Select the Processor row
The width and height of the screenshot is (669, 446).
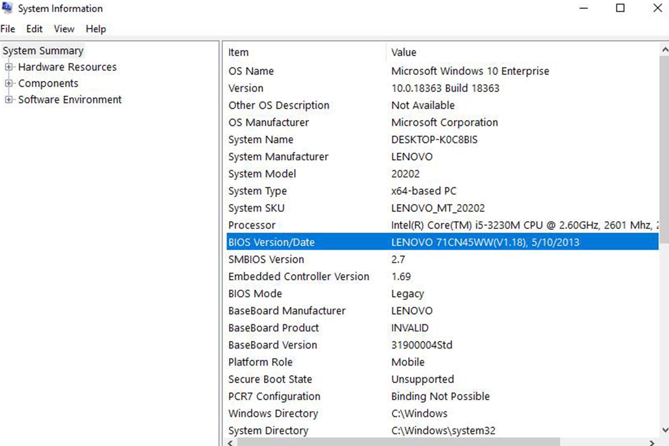click(x=252, y=225)
